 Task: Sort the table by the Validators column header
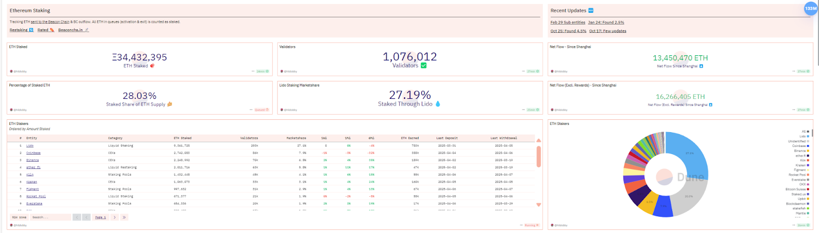pyautogui.click(x=249, y=138)
